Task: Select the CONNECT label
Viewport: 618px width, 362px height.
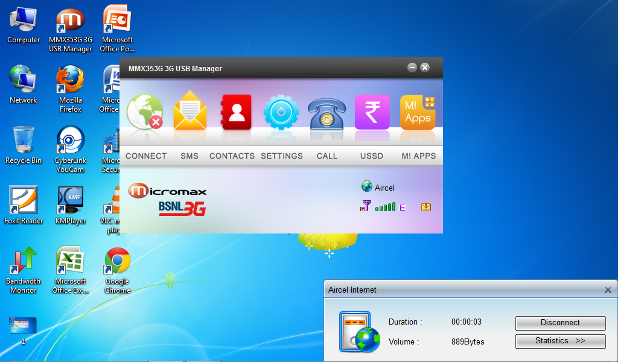Action: 146,156
